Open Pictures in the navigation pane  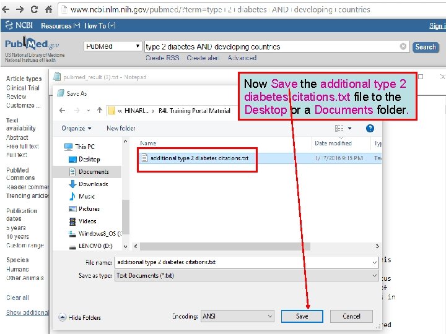point(84,209)
